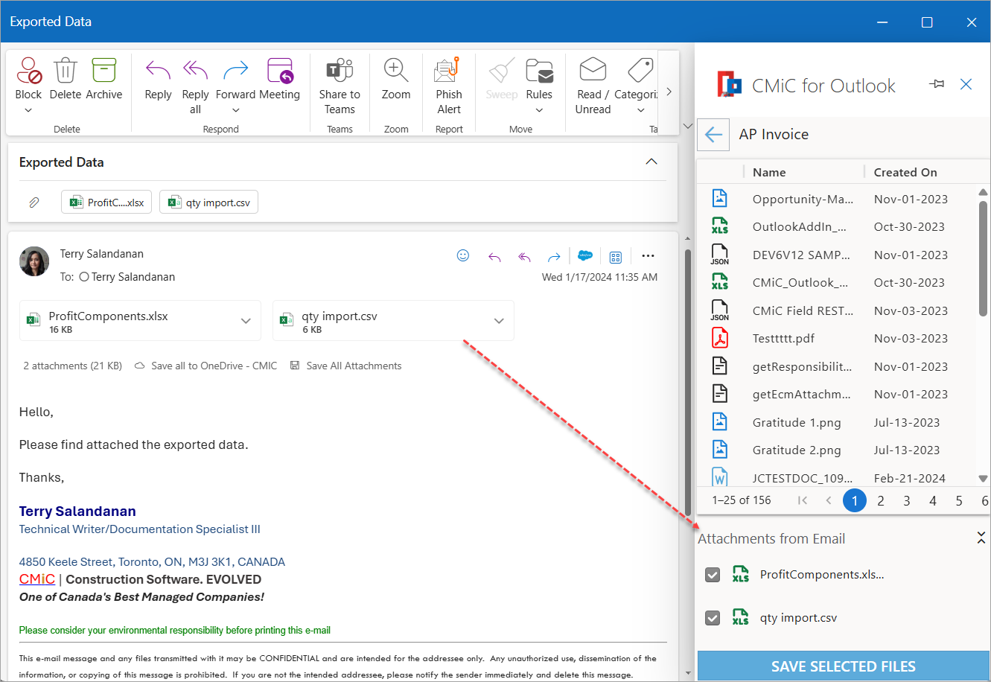Select the Gratitude 1.png row

click(x=836, y=422)
